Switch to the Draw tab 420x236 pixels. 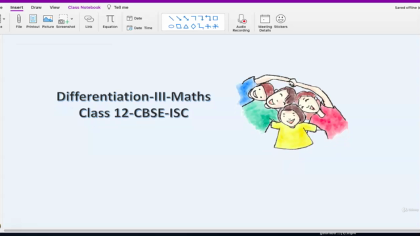pos(36,7)
